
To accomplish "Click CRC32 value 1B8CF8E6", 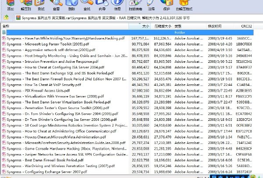I will click(x=244, y=44).
